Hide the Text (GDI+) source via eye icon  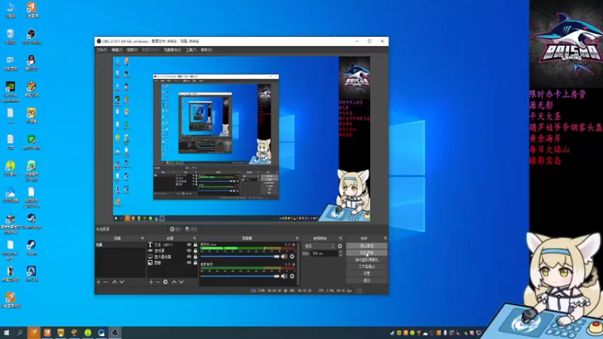[189, 244]
